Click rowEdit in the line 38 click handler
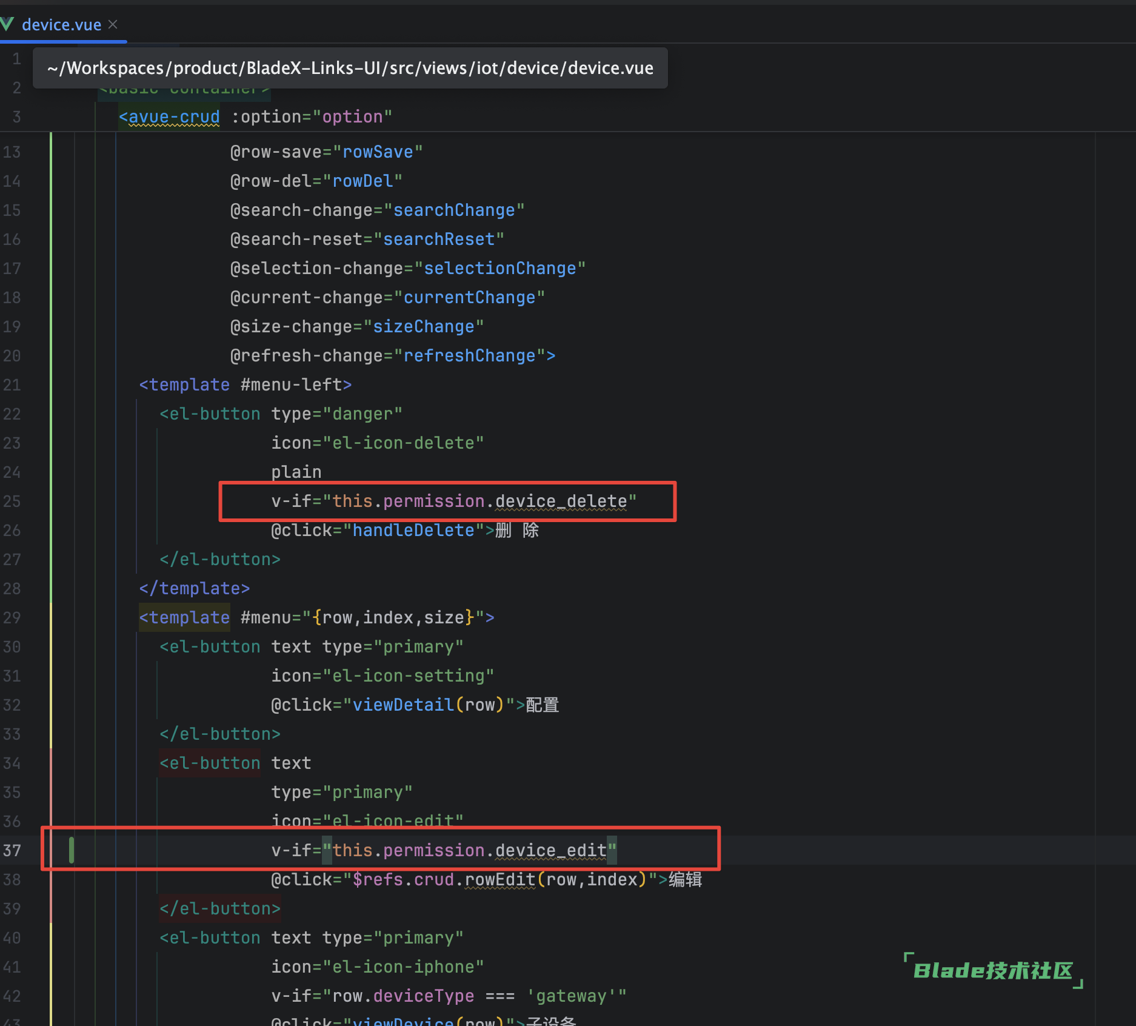 (500, 880)
